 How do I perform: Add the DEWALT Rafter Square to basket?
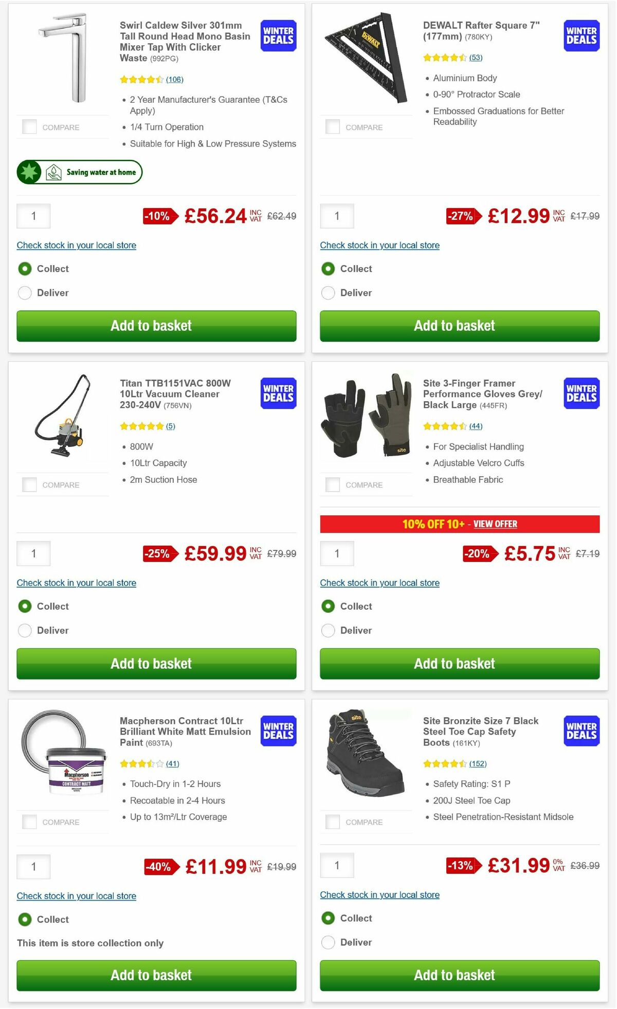click(455, 326)
